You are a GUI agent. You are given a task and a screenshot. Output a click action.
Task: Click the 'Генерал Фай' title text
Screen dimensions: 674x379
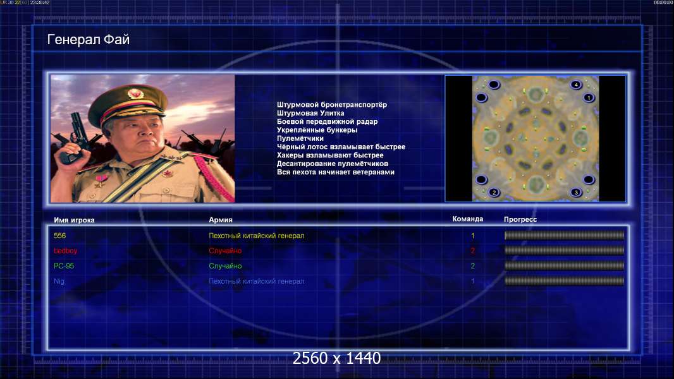88,40
